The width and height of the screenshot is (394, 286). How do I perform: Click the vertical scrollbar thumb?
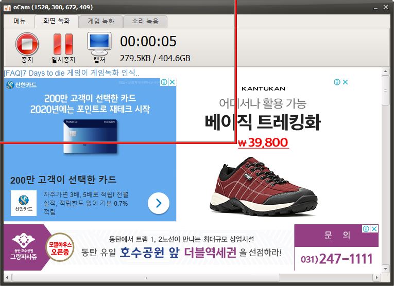tap(385, 91)
